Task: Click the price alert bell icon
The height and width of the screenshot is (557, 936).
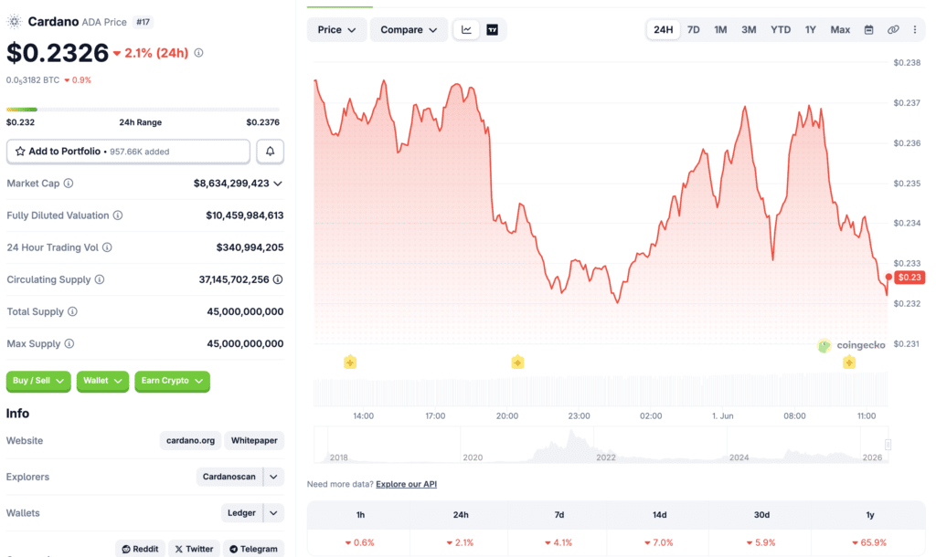Action: 270,152
